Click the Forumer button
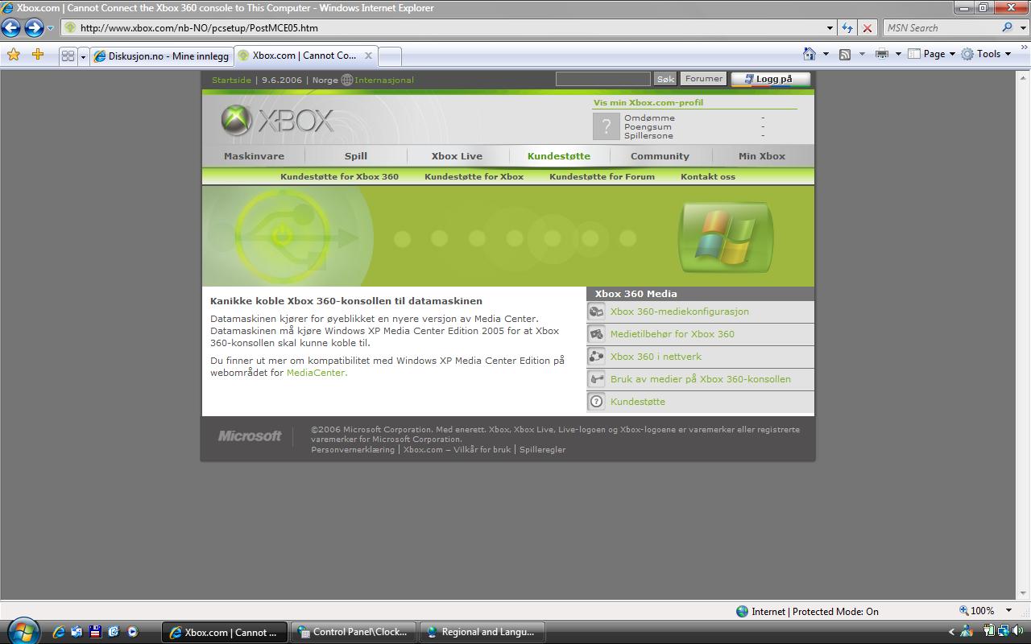Image resolution: width=1031 pixels, height=644 pixels. pos(704,79)
